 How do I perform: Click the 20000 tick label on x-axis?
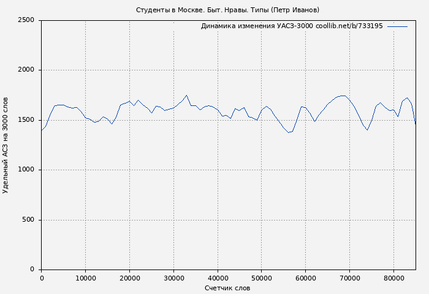[129, 279]
